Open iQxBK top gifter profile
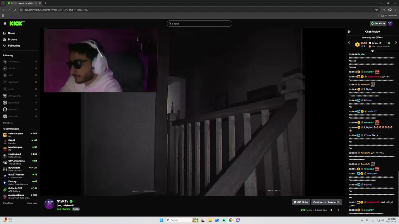 (363, 43)
